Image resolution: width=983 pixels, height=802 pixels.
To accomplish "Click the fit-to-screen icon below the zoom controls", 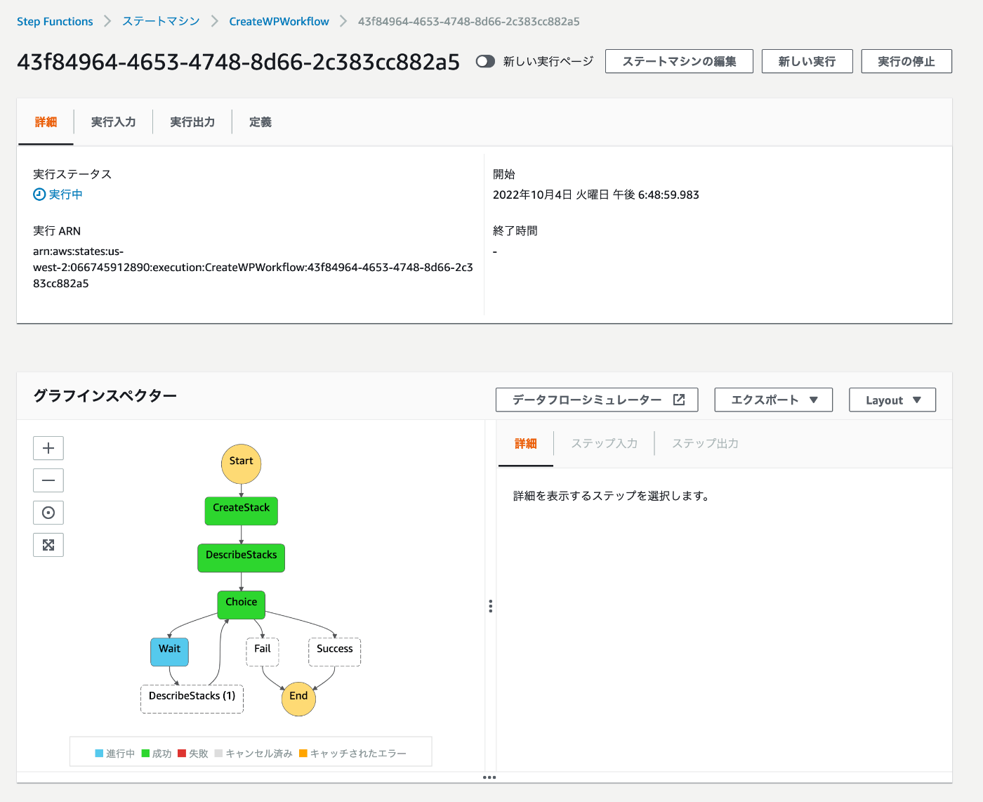I will (48, 544).
